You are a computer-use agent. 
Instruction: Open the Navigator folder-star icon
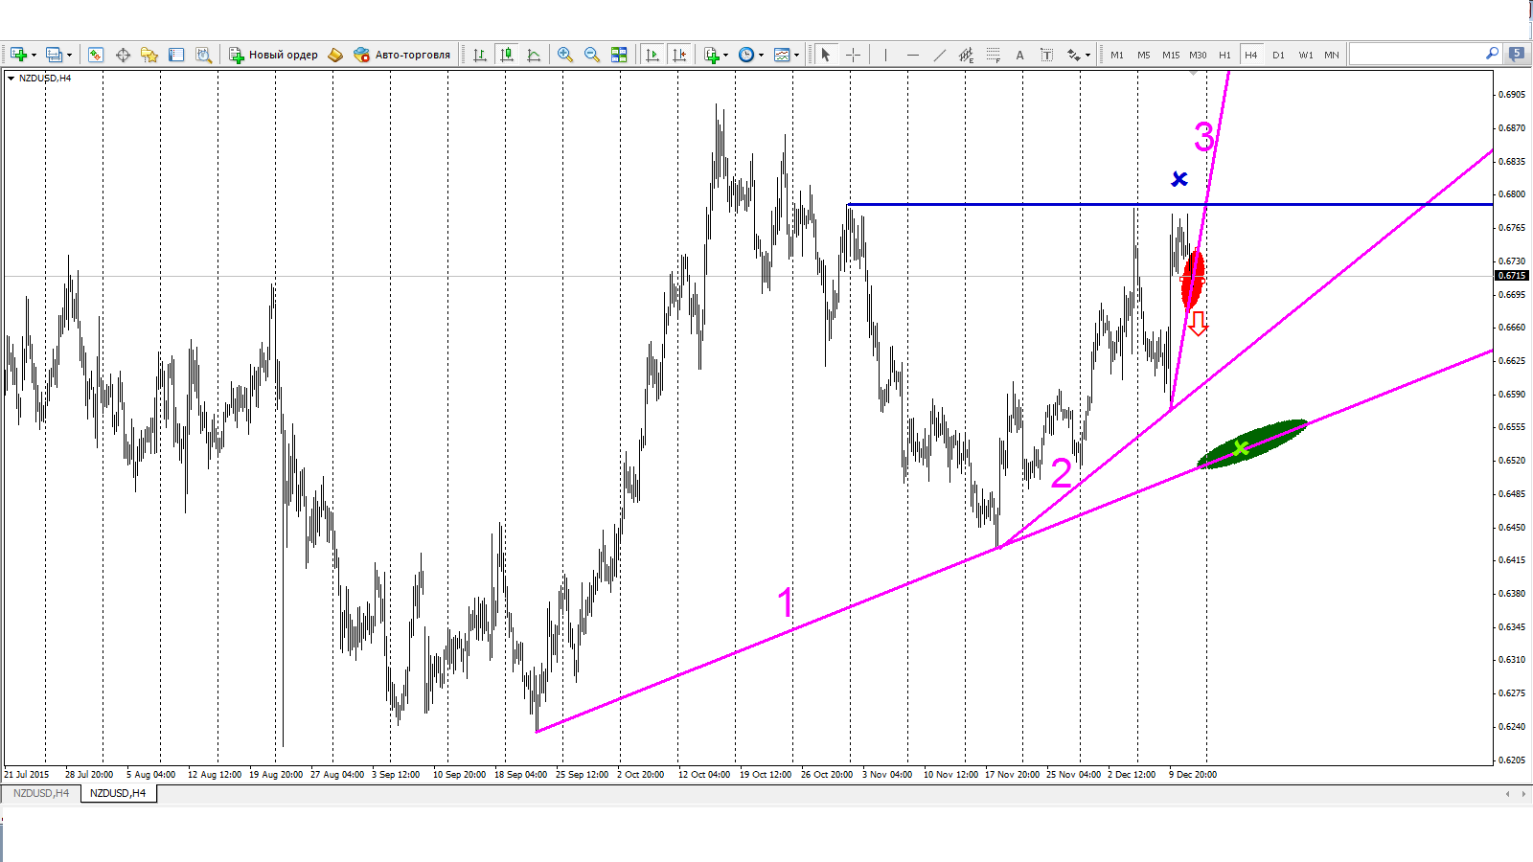149,55
